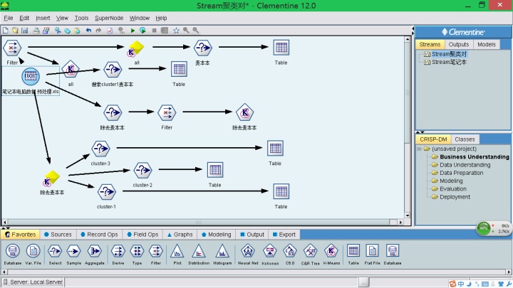
Task: Switch to the Models tab
Action: point(486,44)
